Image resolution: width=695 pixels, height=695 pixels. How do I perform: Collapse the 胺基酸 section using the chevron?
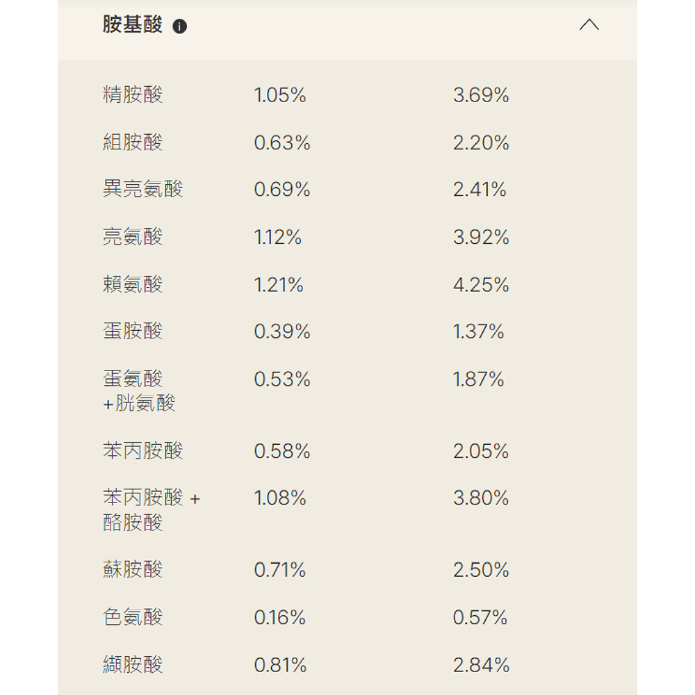(x=589, y=26)
